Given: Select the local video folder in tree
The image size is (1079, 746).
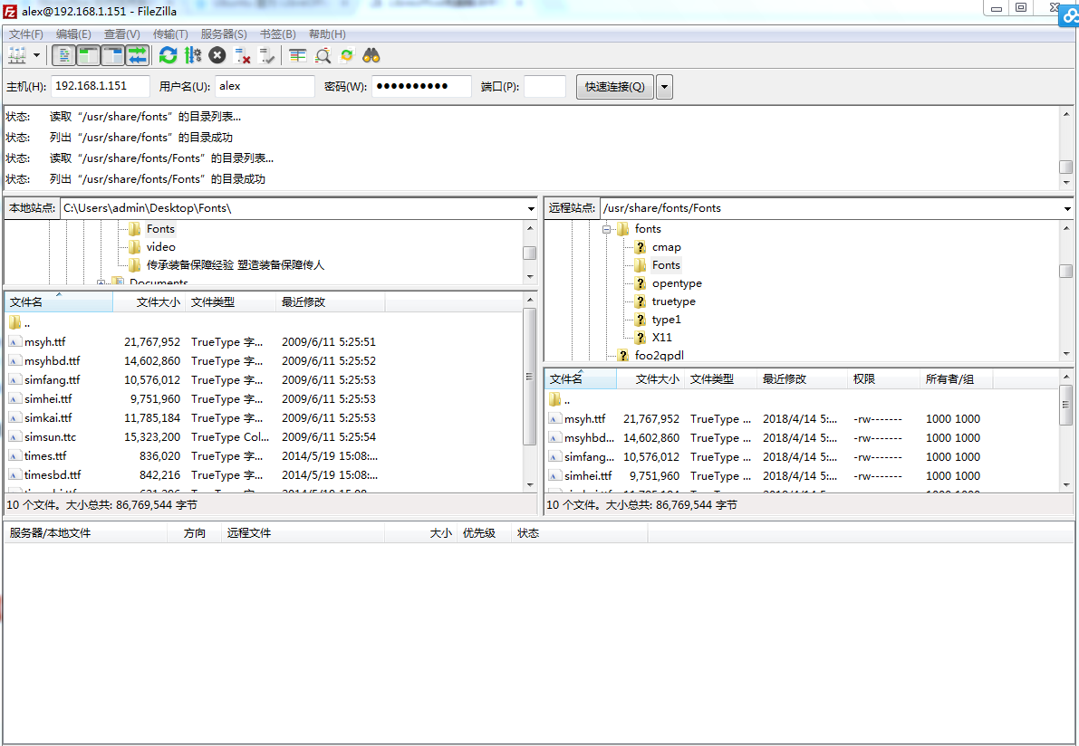Looking at the screenshot, I should 160,247.
